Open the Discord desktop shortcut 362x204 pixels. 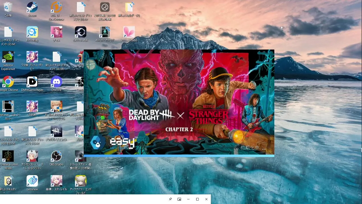56,84
